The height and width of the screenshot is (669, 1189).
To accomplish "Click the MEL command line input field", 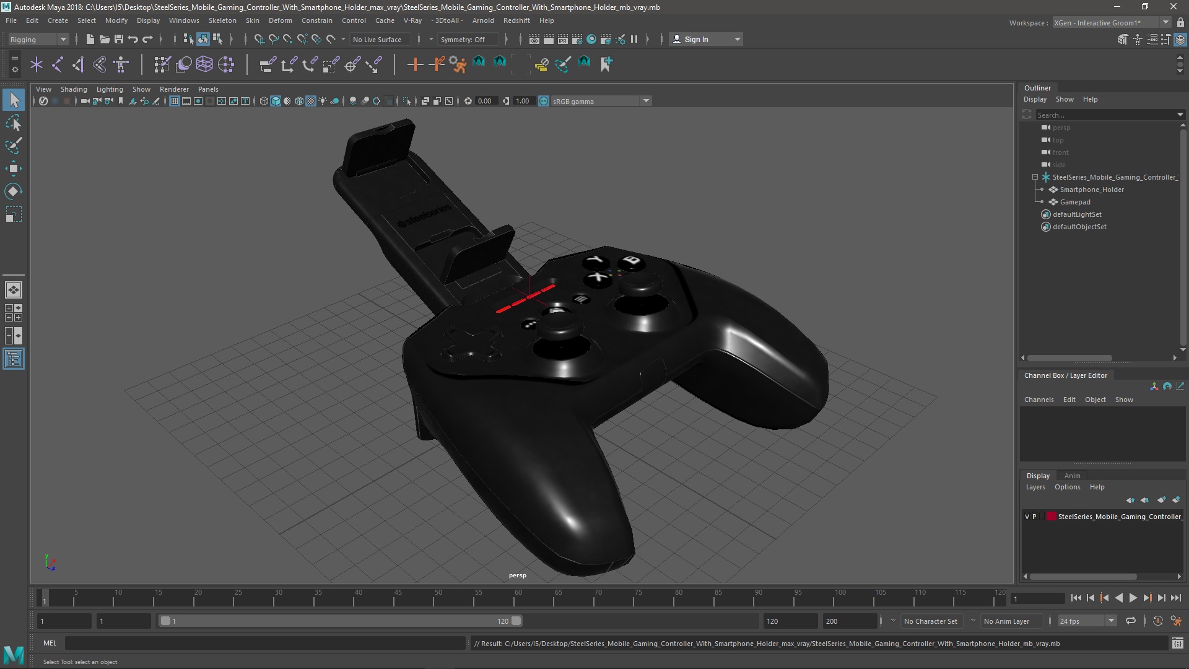I will click(x=265, y=644).
